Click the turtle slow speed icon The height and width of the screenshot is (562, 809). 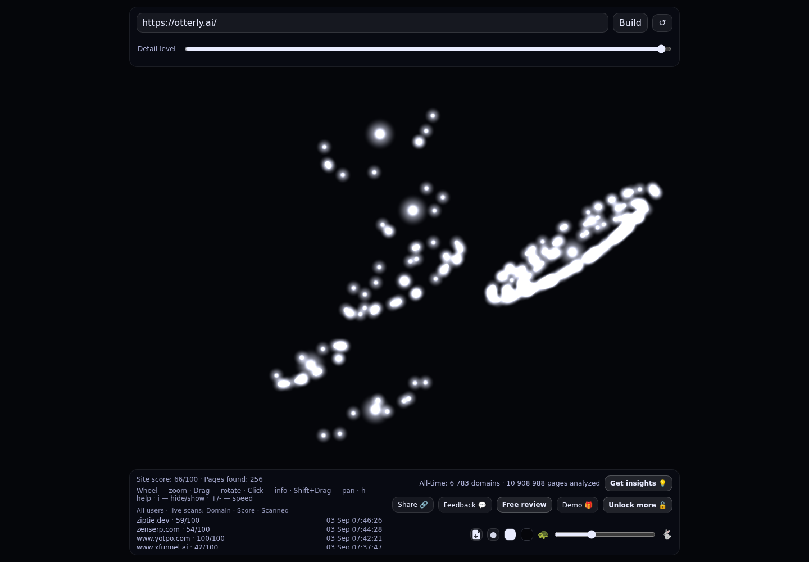(x=543, y=534)
